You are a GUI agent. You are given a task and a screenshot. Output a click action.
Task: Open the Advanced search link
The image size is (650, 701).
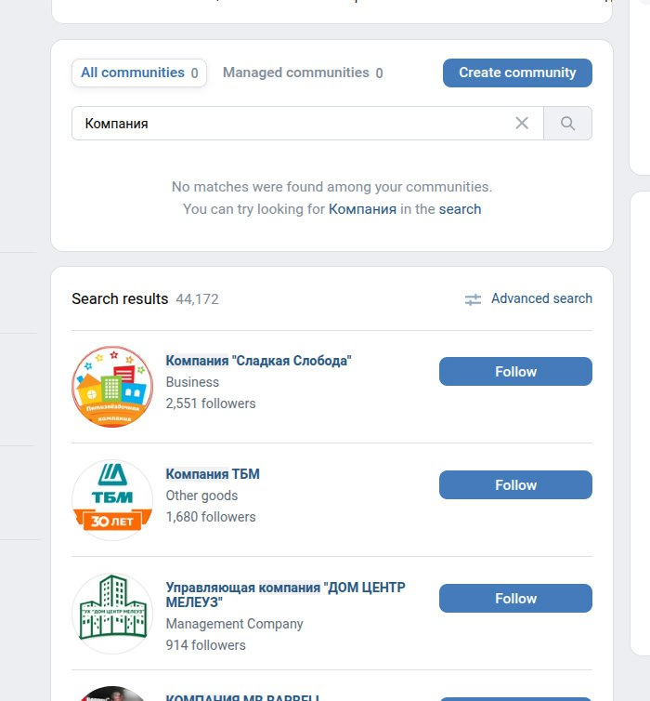[541, 298]
